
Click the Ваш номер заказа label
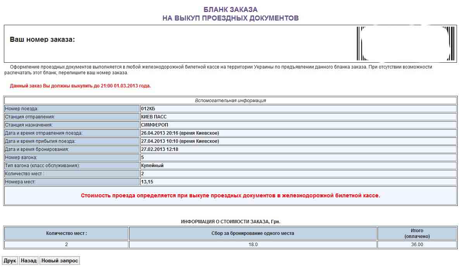tap(42, 39)
